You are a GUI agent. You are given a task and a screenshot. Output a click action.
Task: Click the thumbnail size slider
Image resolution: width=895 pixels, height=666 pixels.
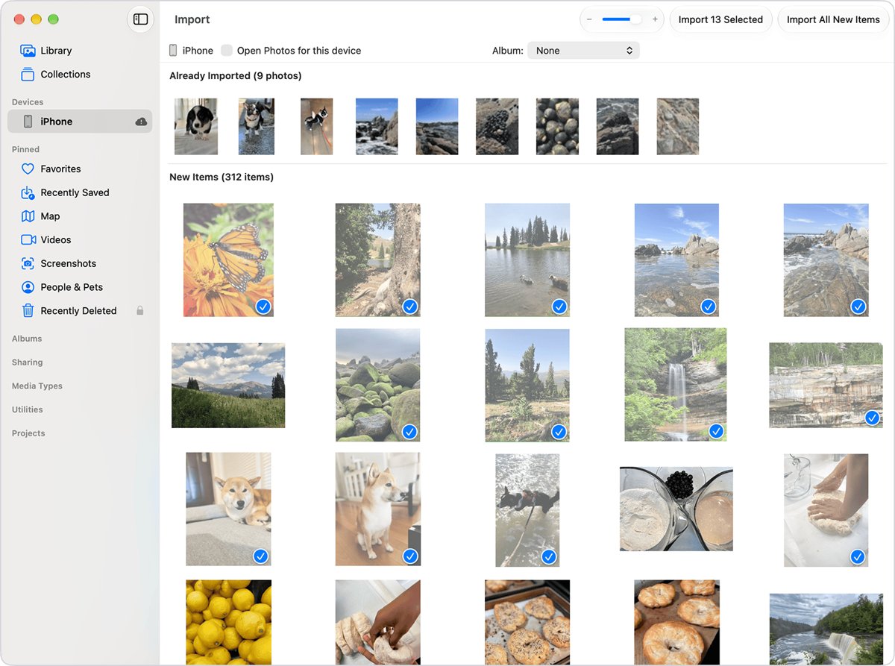pyautogui.click(x=622, y=19)
